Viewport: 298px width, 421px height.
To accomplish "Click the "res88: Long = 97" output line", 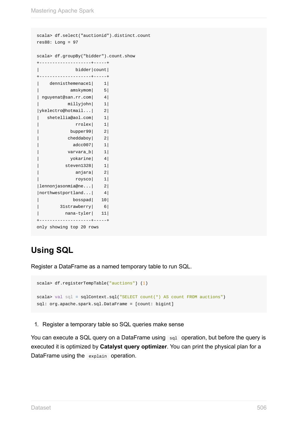I will click(x=57, y=42).
